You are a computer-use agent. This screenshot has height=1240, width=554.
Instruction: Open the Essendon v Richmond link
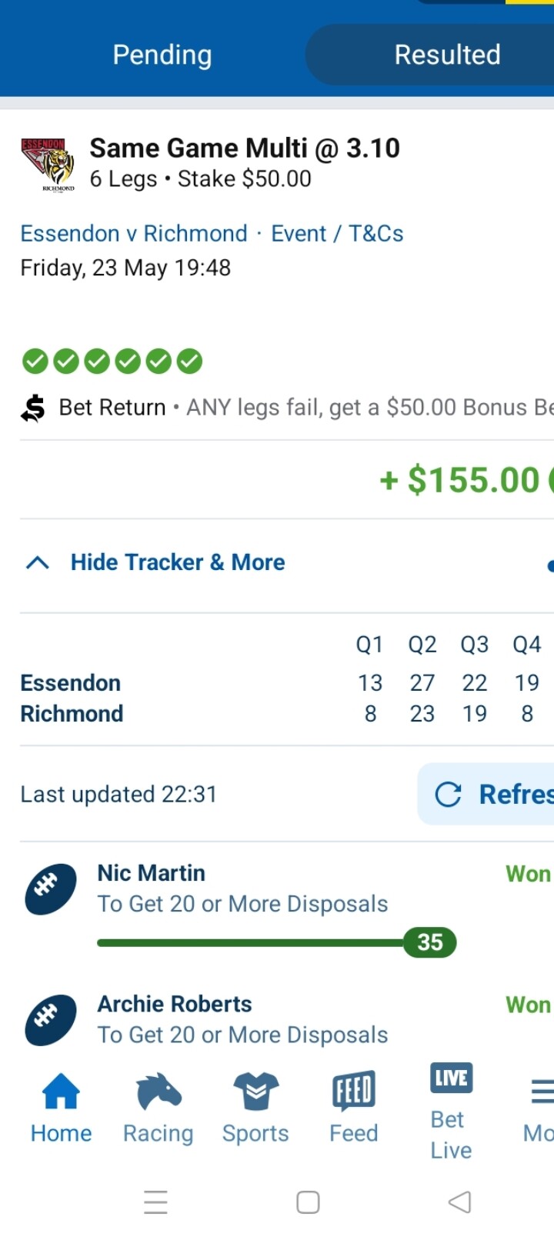click(x=134, y=234)
